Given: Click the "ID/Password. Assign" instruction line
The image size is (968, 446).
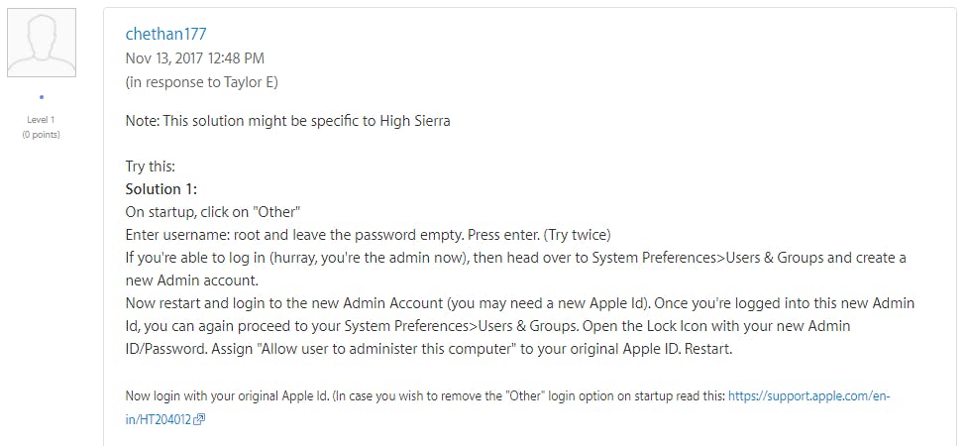Looking at the screenshot, I should [x=428, y=350].
